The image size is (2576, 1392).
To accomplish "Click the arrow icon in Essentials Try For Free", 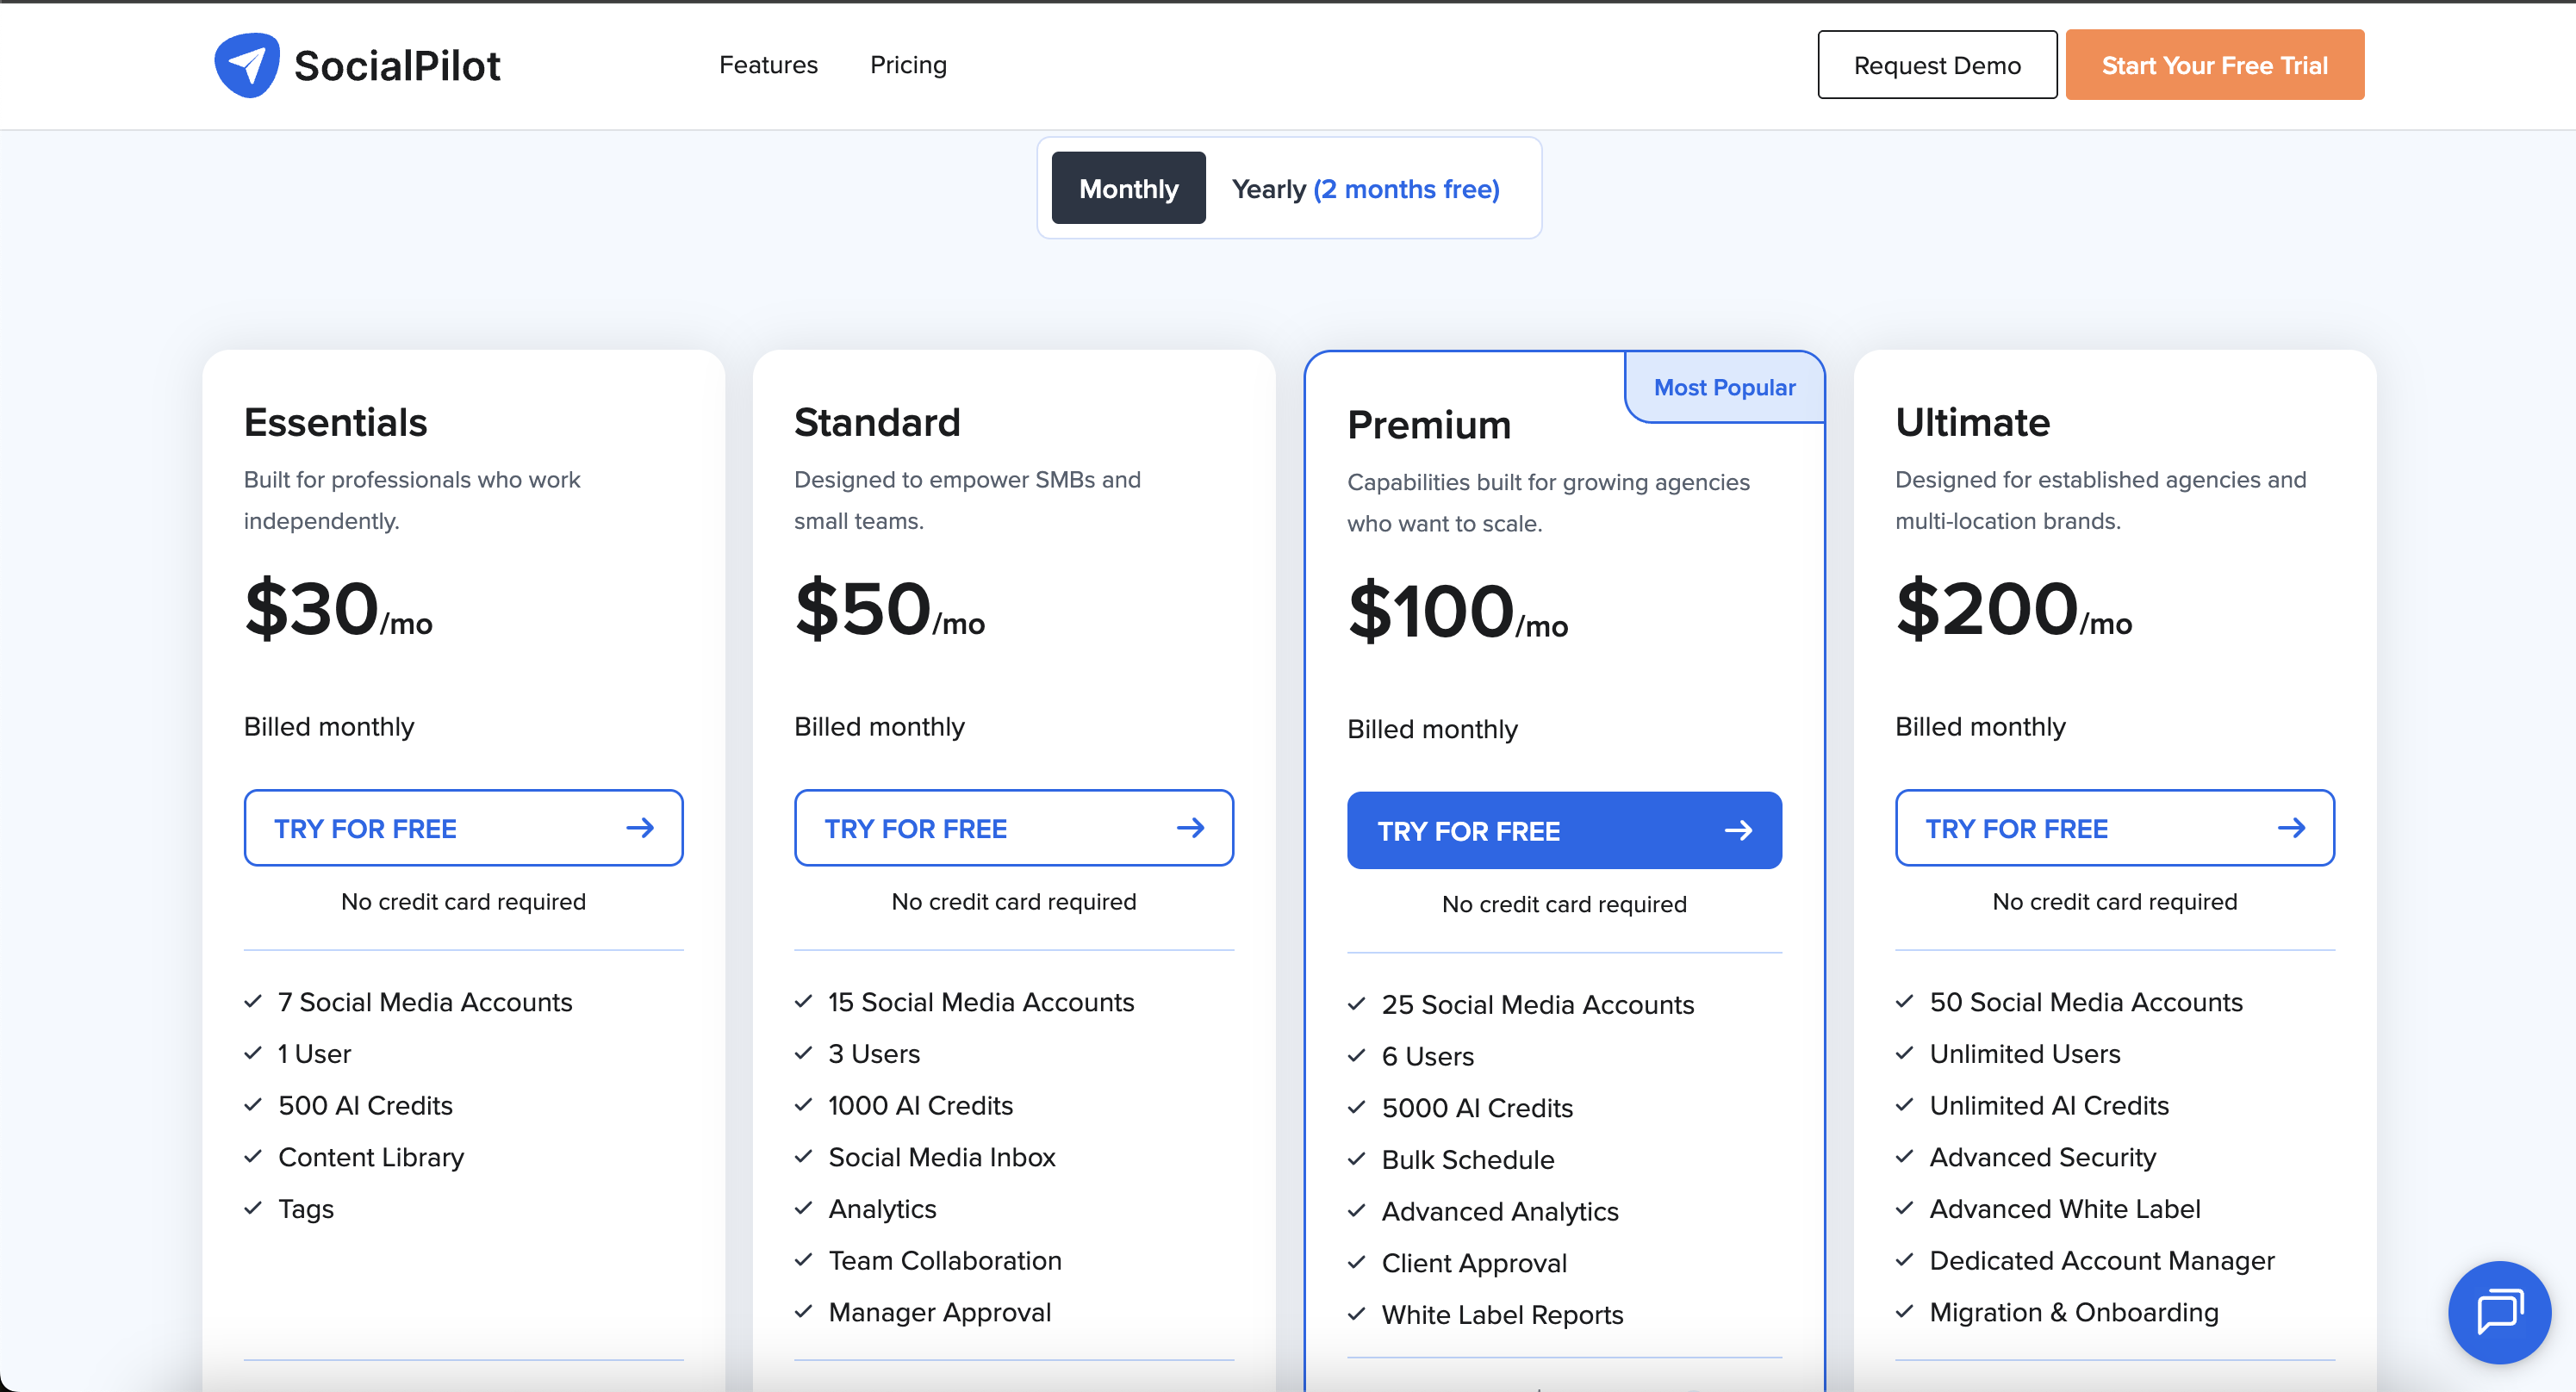I will point(640,828).
